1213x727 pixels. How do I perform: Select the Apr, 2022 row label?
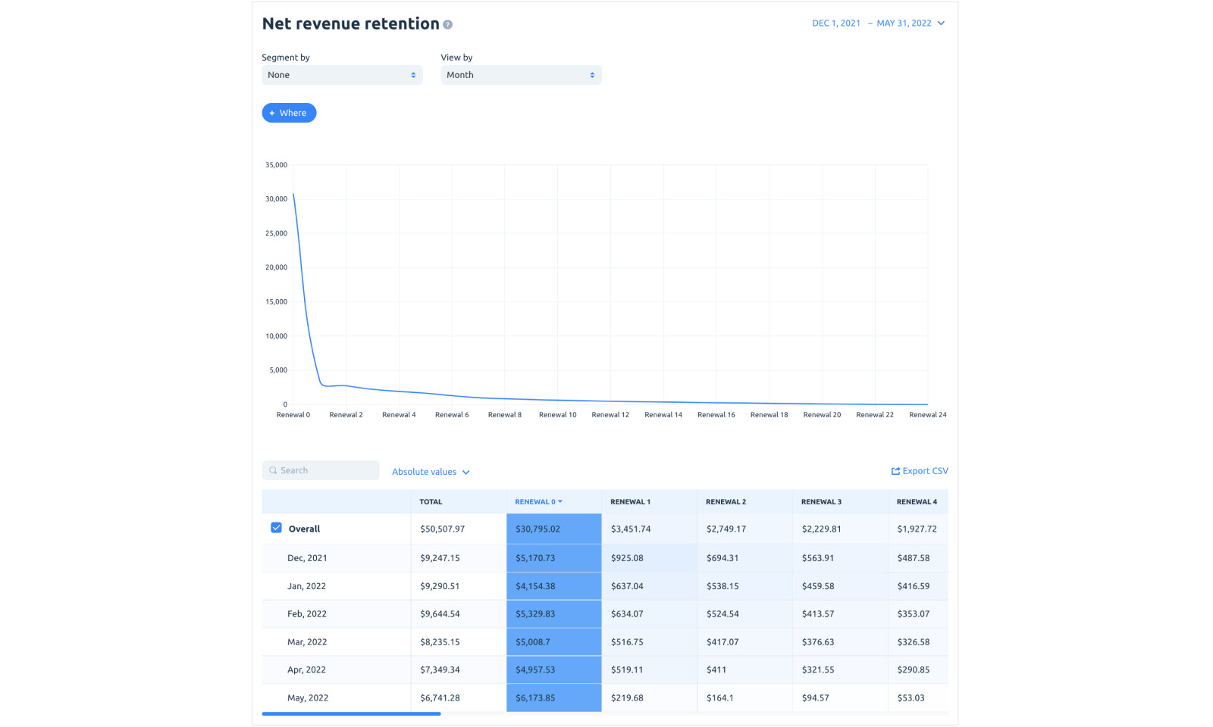point(306,670)
